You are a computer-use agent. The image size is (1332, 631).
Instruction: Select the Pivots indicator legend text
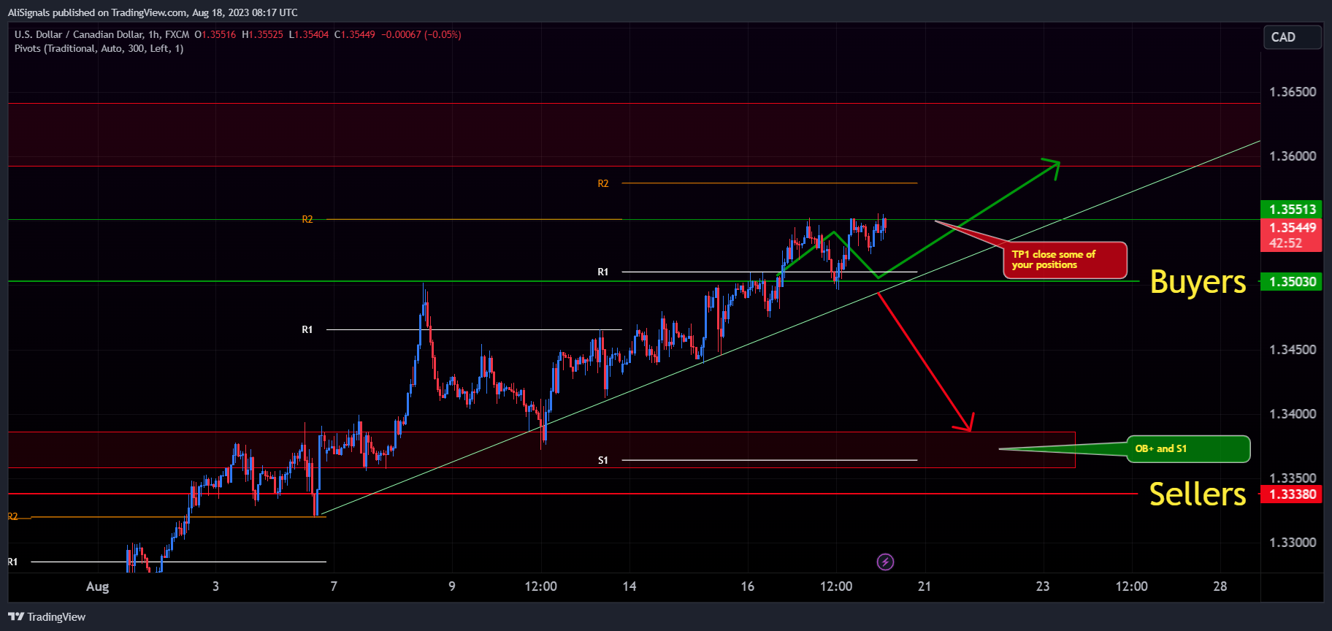point(99,48)
